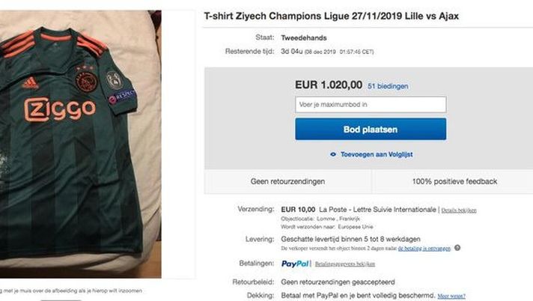Click the UEFA Respect sleeve patch in the photo
Viewport: 533px width, 301px height.
coord(122,97)
